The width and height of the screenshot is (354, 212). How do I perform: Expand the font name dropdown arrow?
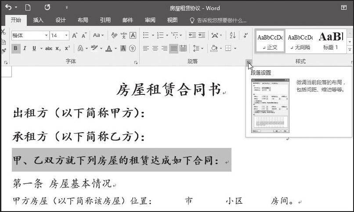[46, 36]
